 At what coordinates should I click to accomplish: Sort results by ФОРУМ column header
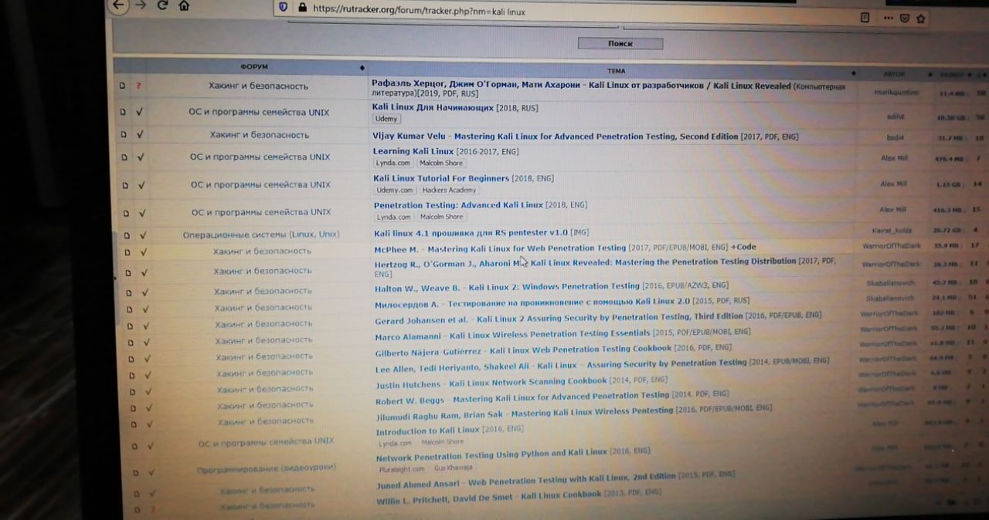(253, 67)
